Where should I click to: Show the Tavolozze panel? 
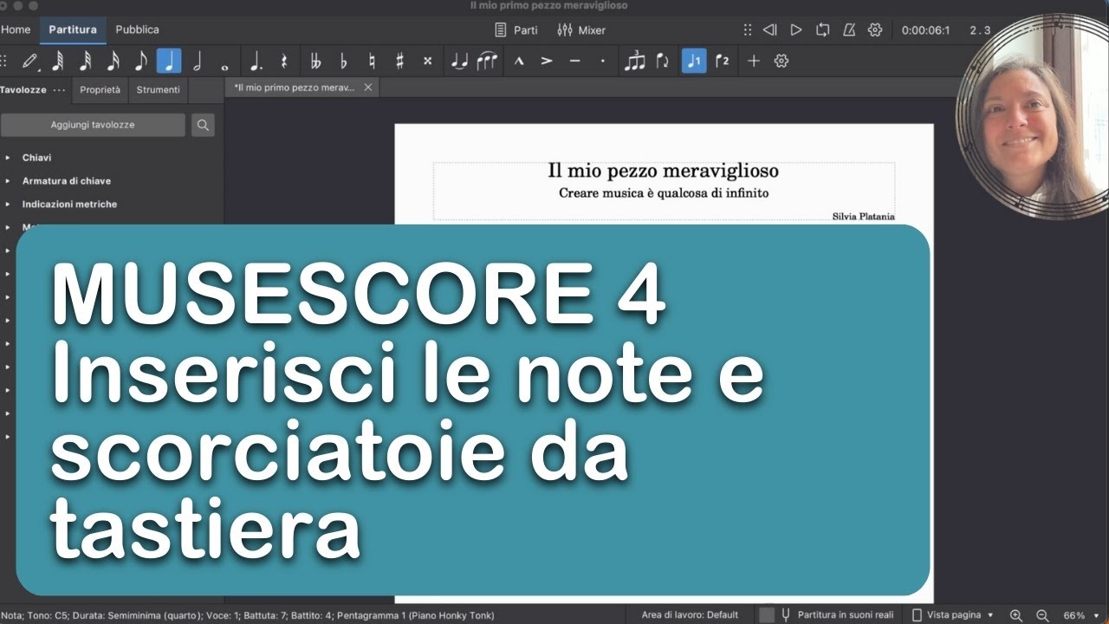tap(23, 90)
